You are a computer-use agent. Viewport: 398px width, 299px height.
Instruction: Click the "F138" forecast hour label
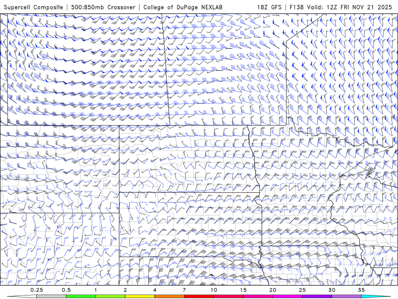point(297,7)
